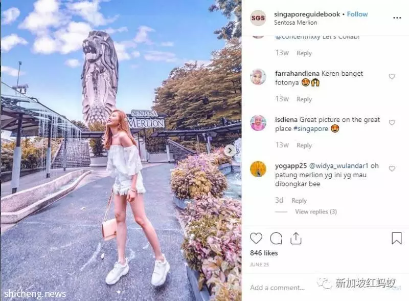Click the SGB profile avatar
The width and height of the screenshot is (409, 301).
click(258, 18)
